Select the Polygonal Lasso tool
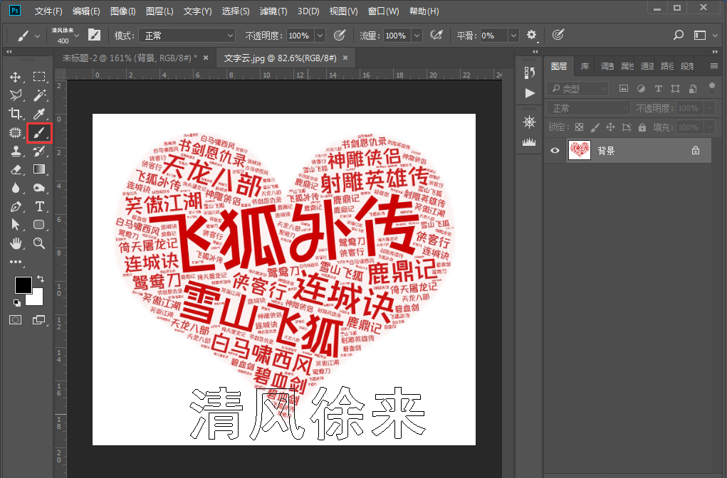 pos(15,95)
